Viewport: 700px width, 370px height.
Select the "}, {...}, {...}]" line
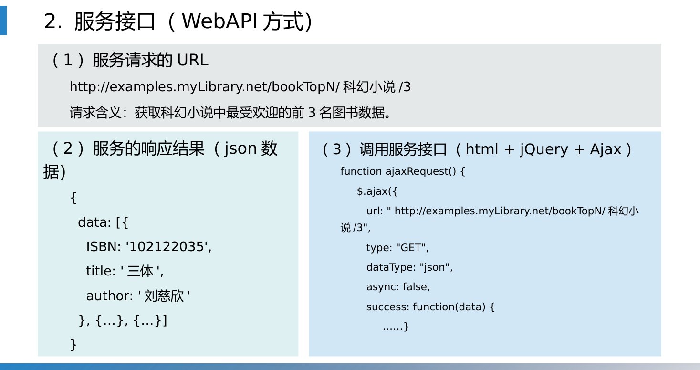[123, 321]
